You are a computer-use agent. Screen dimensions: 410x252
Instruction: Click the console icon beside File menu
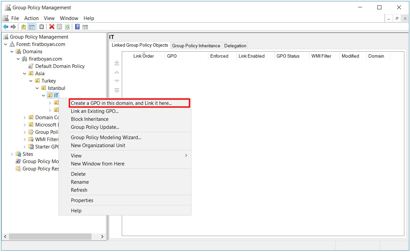pos(6,18)
